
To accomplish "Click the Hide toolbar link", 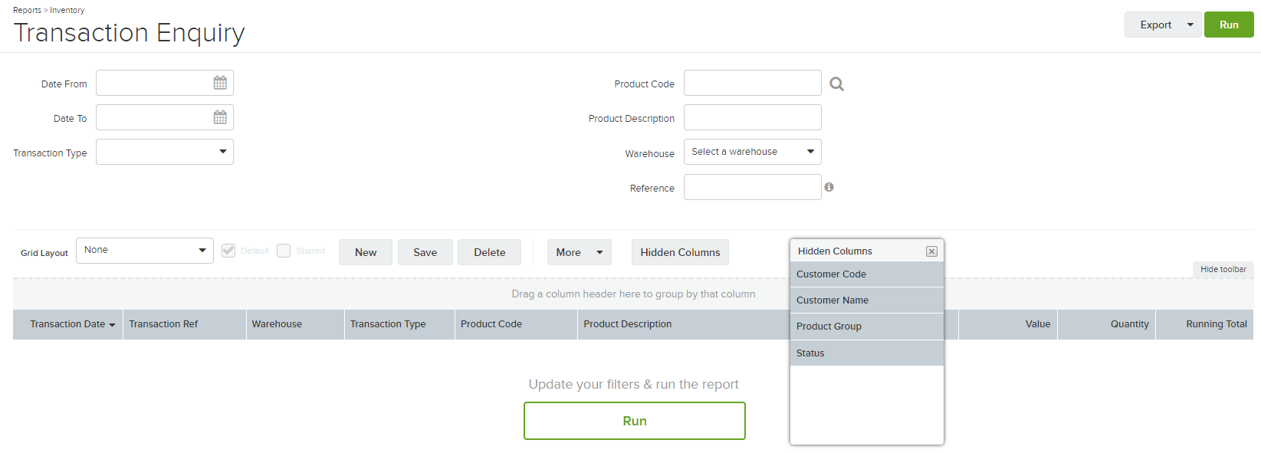I will point(1223,270).
